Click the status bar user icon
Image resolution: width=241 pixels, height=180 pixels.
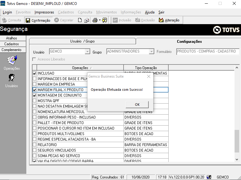[209, 177]
